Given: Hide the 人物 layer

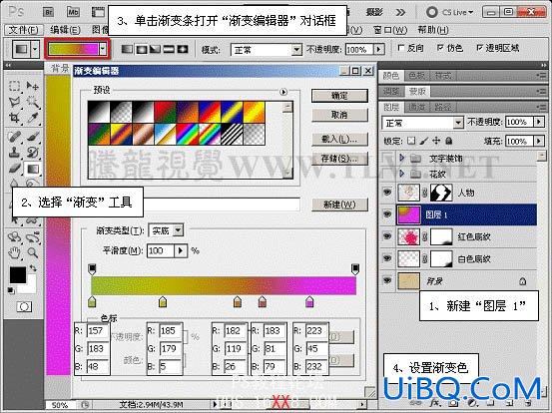Looking at the screenshot, I should click(x=387, y=193).
